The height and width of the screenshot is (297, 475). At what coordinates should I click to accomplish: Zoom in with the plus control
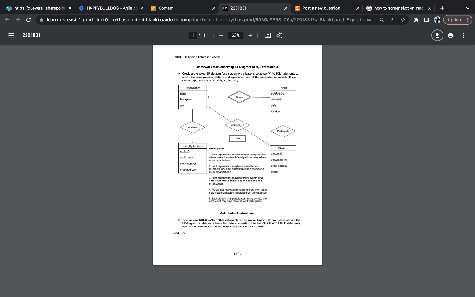coord(250,35)
